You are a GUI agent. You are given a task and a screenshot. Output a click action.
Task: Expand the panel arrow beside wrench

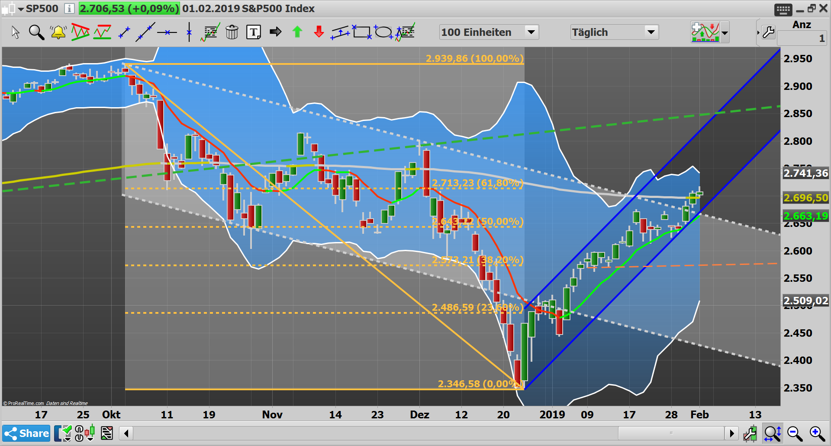click(758, 32)
